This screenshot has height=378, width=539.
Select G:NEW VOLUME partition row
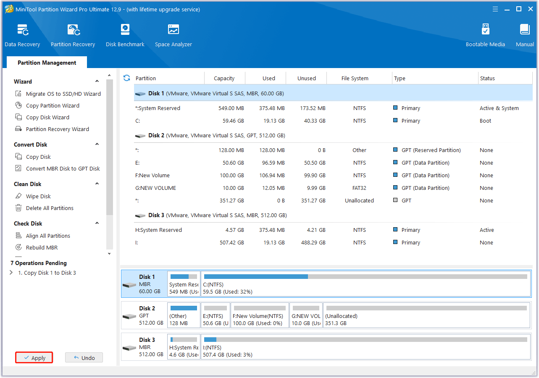point(333,188)
